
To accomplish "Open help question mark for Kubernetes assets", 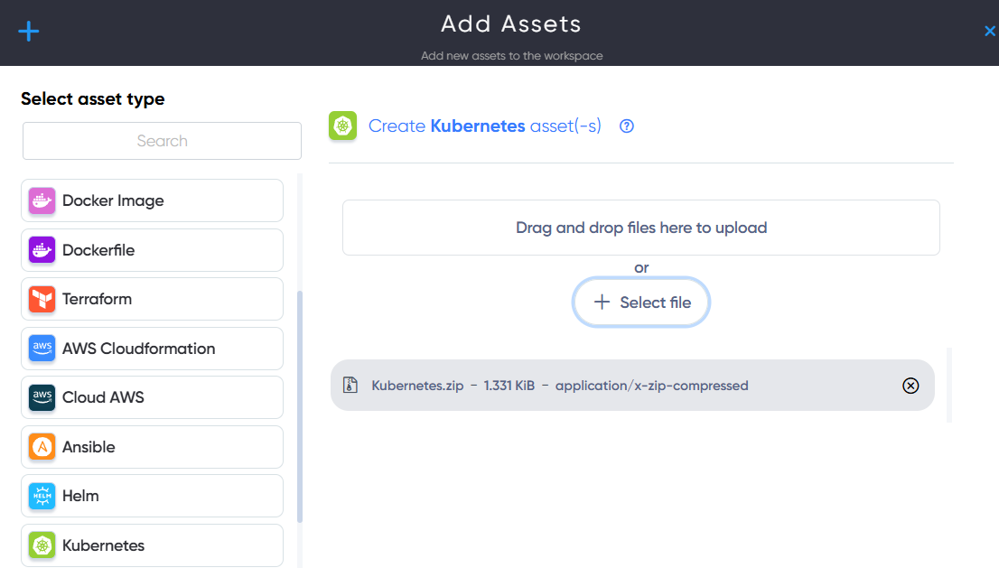I will coord(627,126).
